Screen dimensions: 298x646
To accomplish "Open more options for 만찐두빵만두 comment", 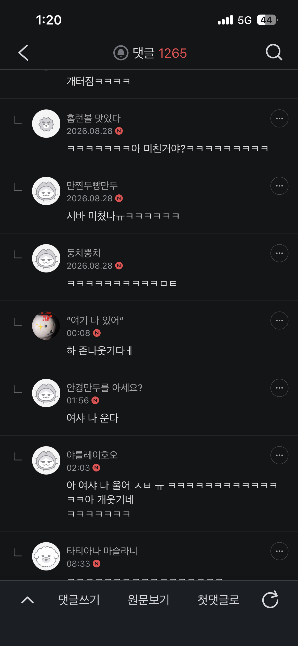I will (279, 186).
